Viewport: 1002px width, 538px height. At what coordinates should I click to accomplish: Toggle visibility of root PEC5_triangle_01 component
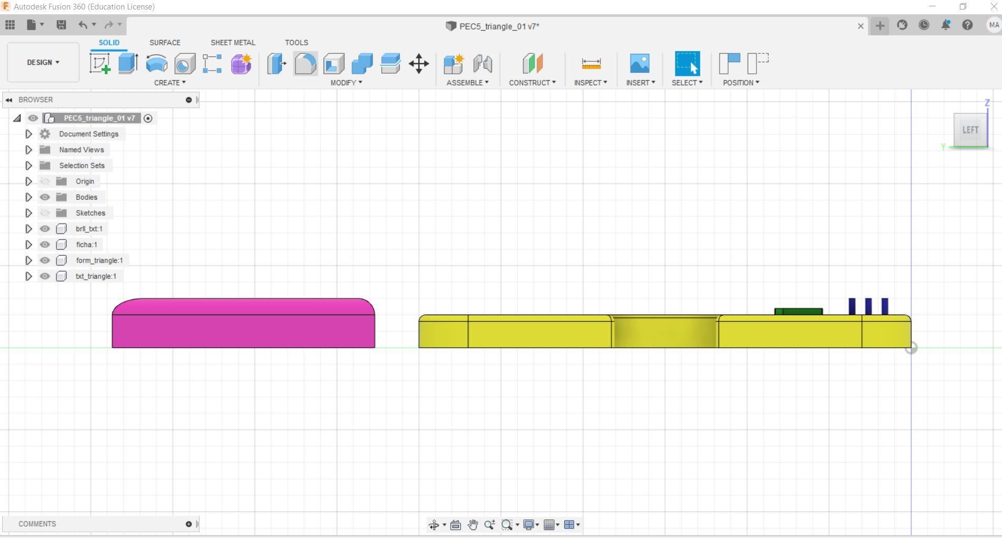click(x=33, y=118)
